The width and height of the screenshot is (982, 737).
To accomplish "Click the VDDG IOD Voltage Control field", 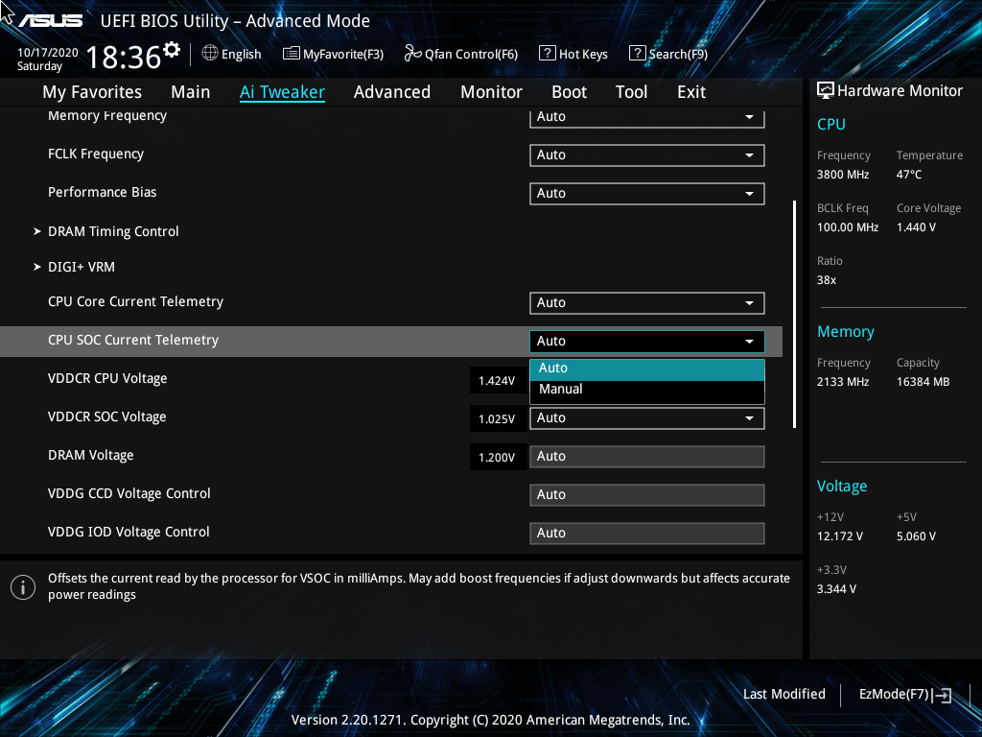I will [647, 534].
